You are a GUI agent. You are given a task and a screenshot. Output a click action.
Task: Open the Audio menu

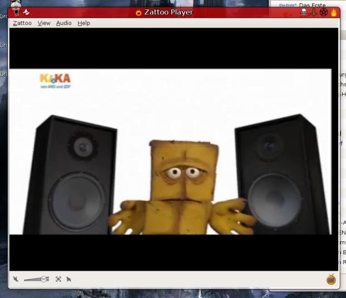[x=63, y=23]
